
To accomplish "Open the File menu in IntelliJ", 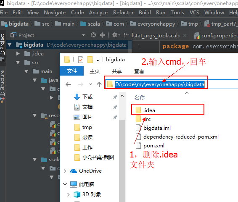I will 4,13.
